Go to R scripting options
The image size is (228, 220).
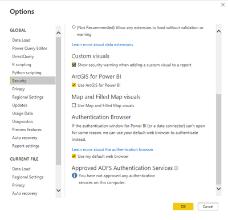tap(22, 64)
